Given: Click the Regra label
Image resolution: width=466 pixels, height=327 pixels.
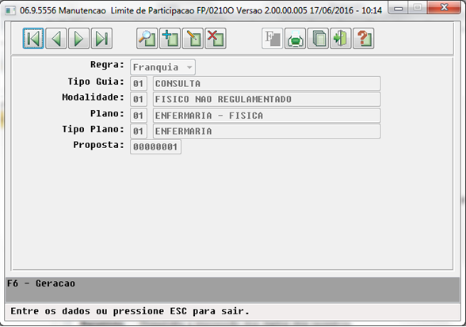Looking at the screenshot, I should 107,65.
